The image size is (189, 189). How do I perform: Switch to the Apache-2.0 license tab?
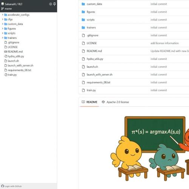pyautogui.click(x=115, y=102)
